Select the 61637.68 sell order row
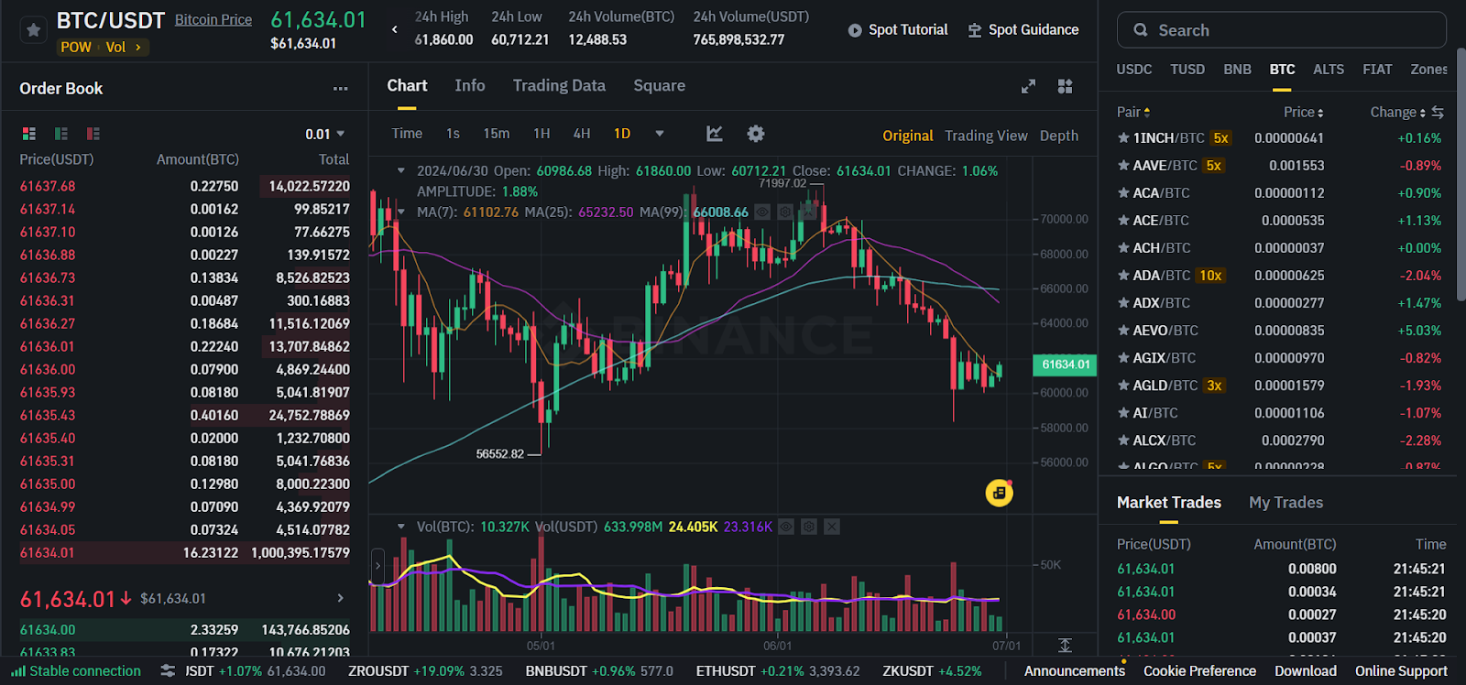Image resolution: width=1466 pixels, height=685 pixels. [x=185, y=186]
